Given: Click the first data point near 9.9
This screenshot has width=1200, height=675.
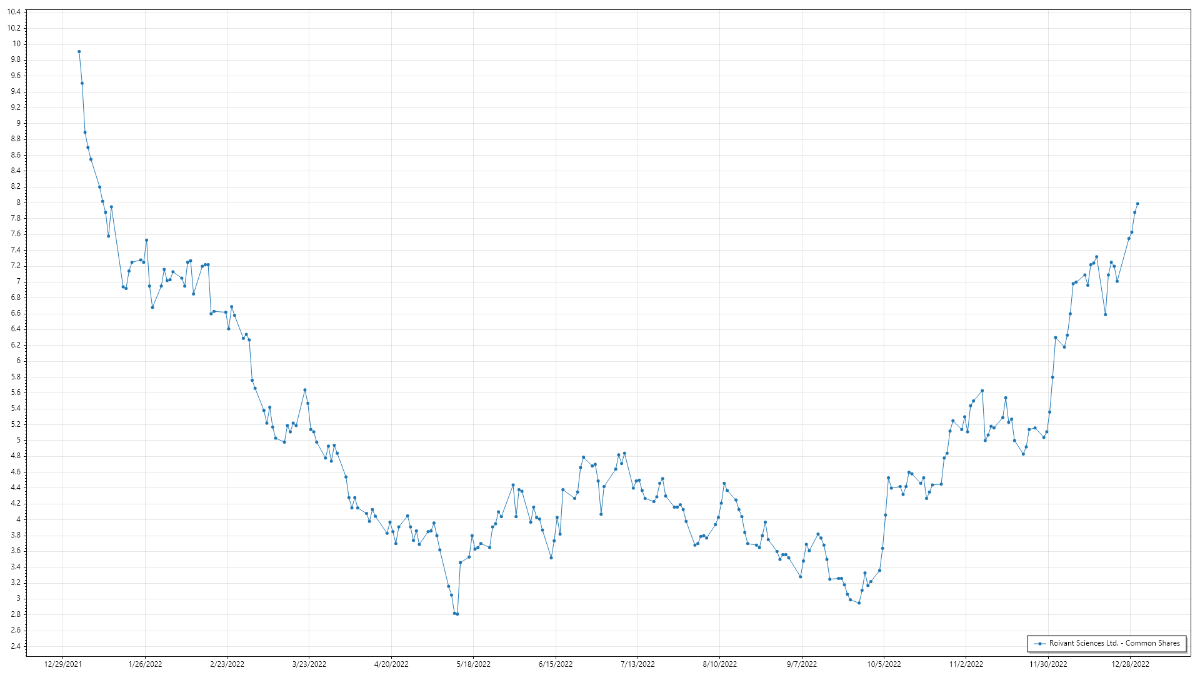Looking at the screenshot, I should tap(79, 52).
